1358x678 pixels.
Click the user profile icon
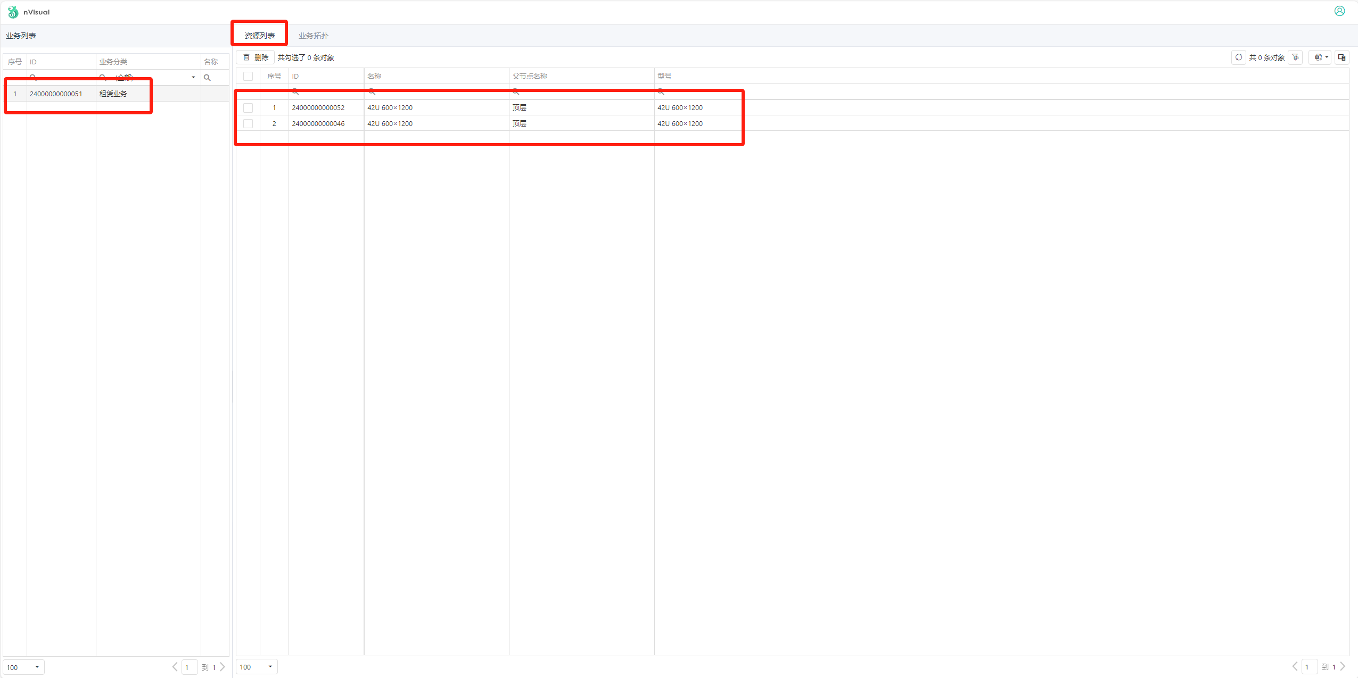[1339, 11]
